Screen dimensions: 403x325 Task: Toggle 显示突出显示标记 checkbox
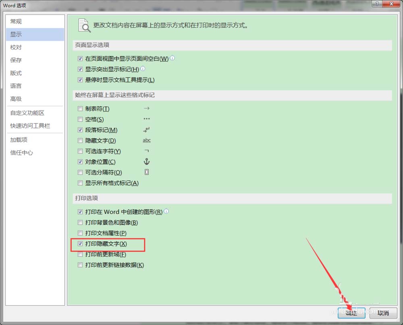pos(80,69)
